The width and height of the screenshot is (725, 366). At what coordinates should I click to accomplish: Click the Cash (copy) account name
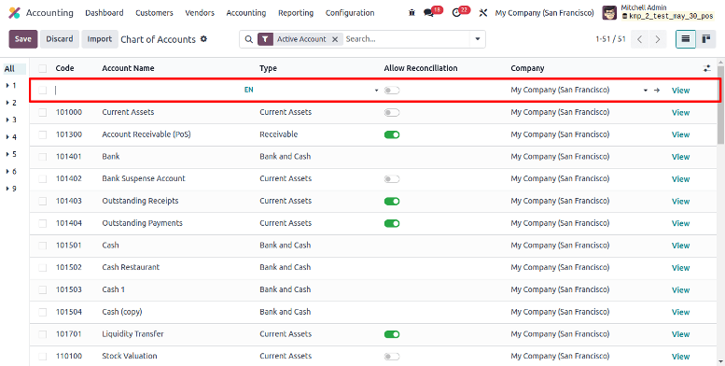pos(122,312)
